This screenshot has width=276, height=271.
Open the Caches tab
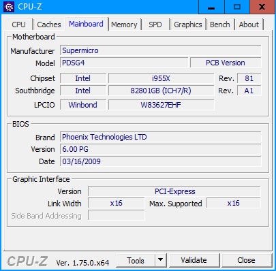[x=49, y=25]
